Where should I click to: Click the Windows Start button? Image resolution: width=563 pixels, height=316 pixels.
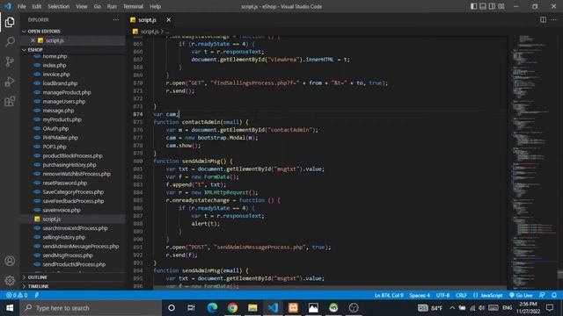click(10, 308)
